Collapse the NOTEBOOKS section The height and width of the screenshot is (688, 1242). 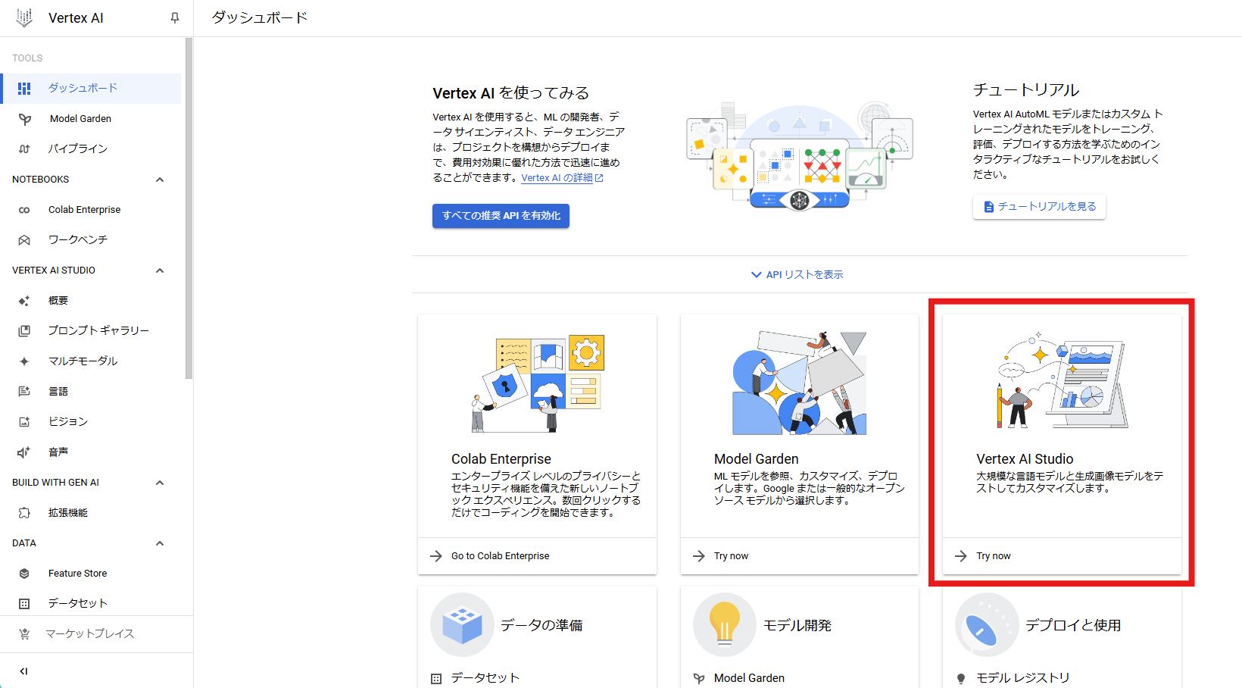pyautogui.click(x=160, y=180)
